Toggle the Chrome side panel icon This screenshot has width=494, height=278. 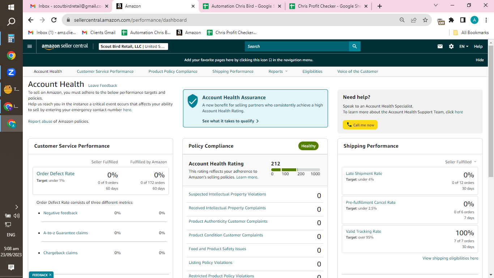pos(463,20)
